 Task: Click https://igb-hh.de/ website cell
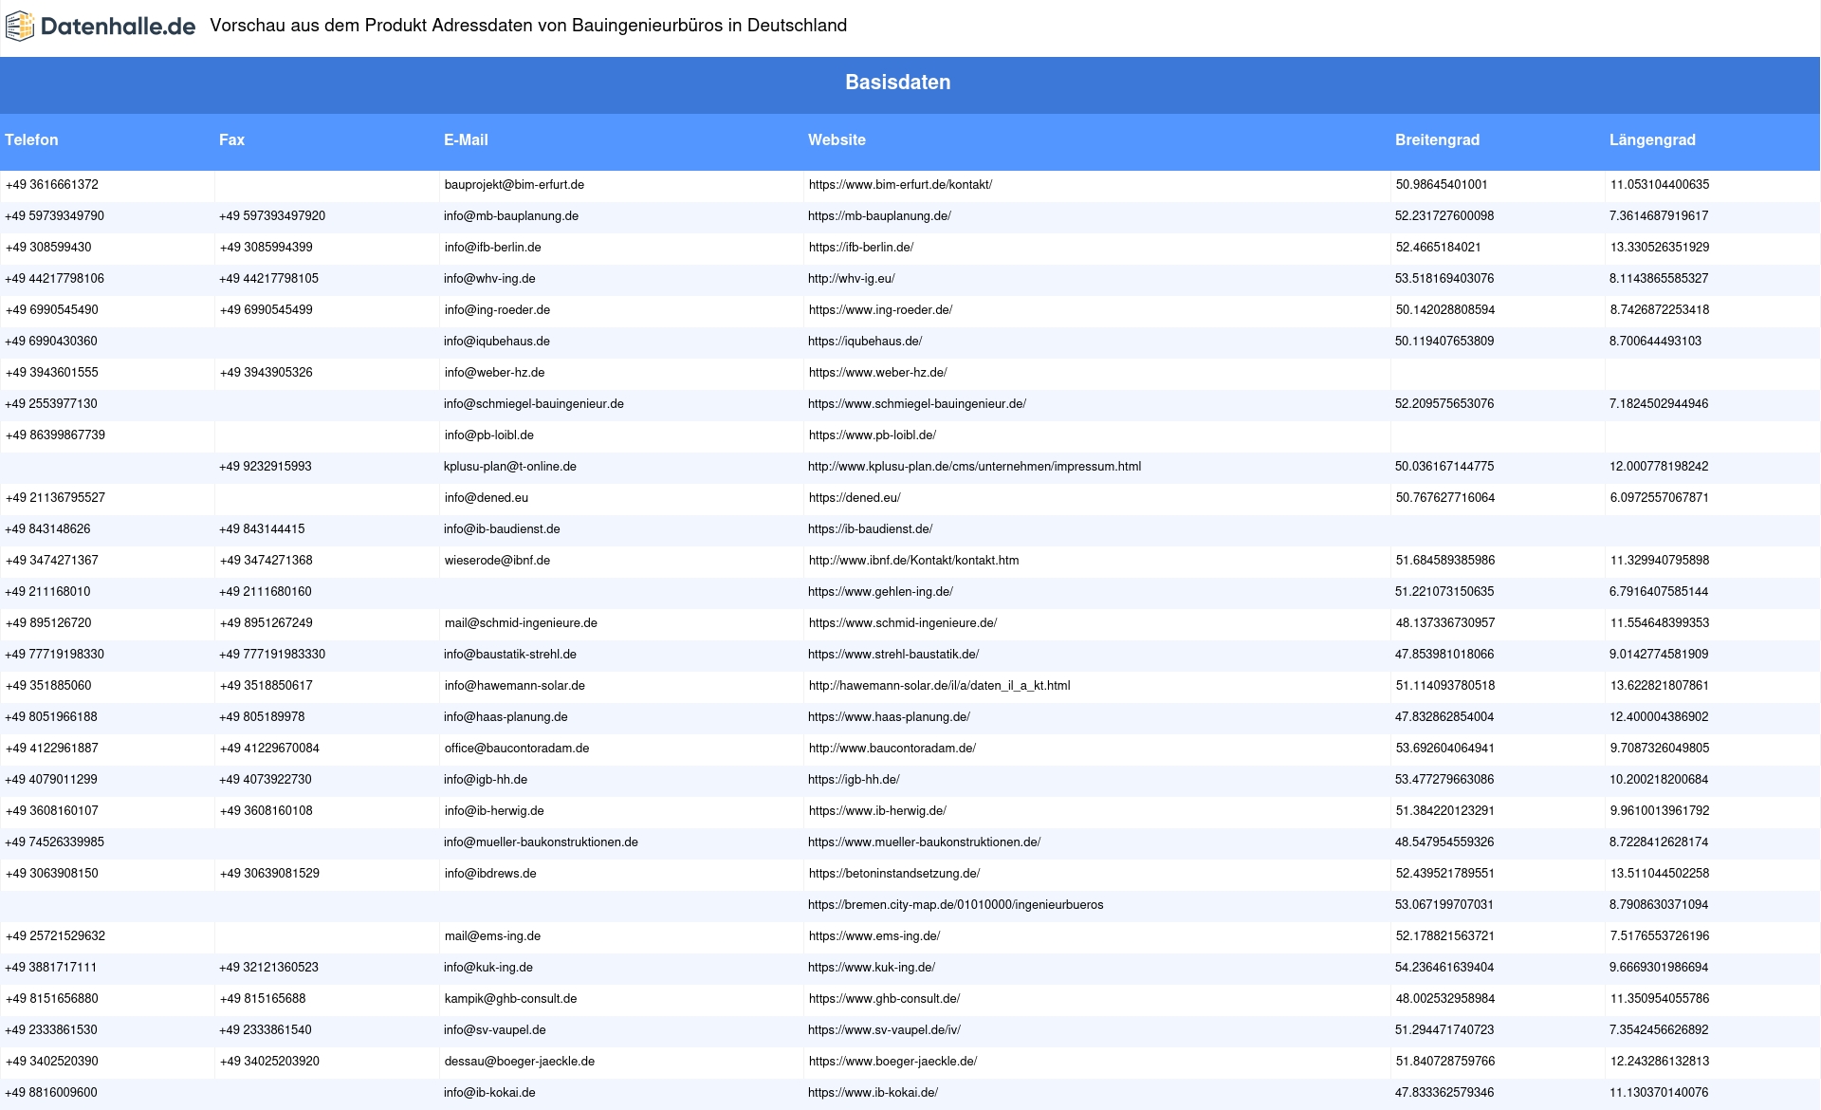point(854,780)
